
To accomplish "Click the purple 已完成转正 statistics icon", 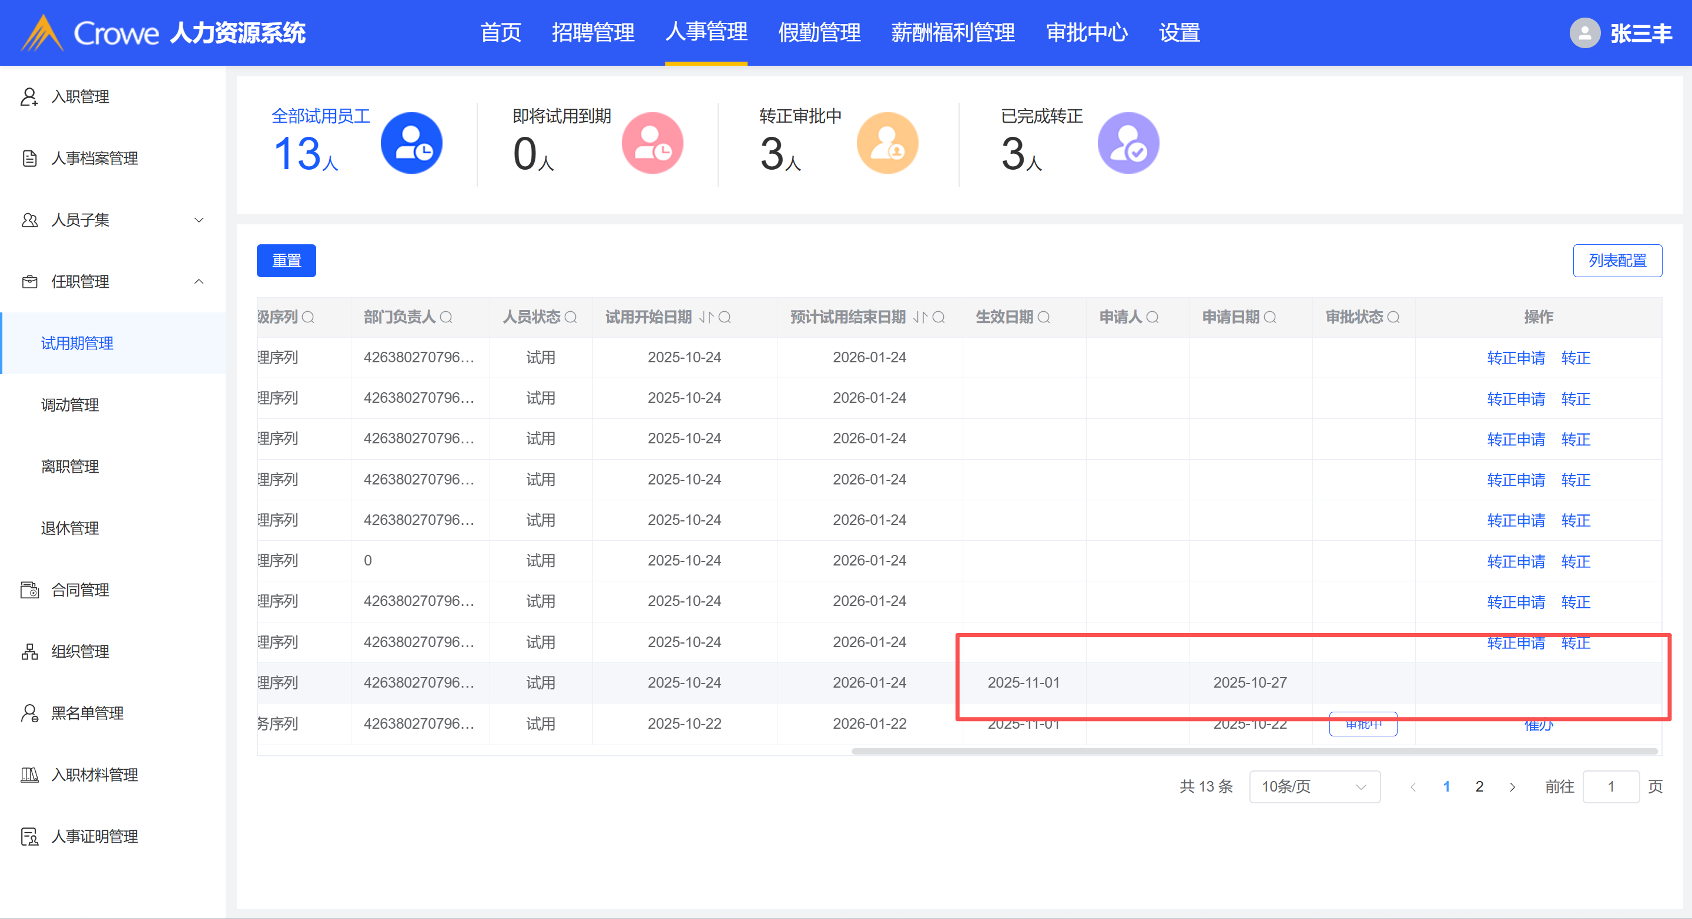I will pyautogui.click(x=1128, y=143).
